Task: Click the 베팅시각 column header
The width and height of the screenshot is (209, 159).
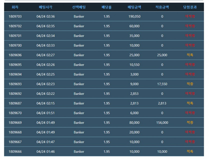Action: pos(46,7)
